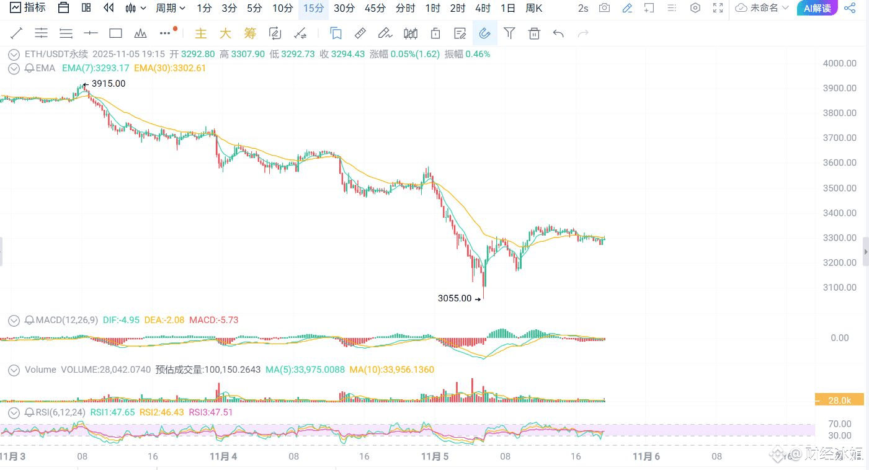The width and height of the screenshot is (869, 470).
Task: Select the trend line drawing tool
Action: pos(17,33)
